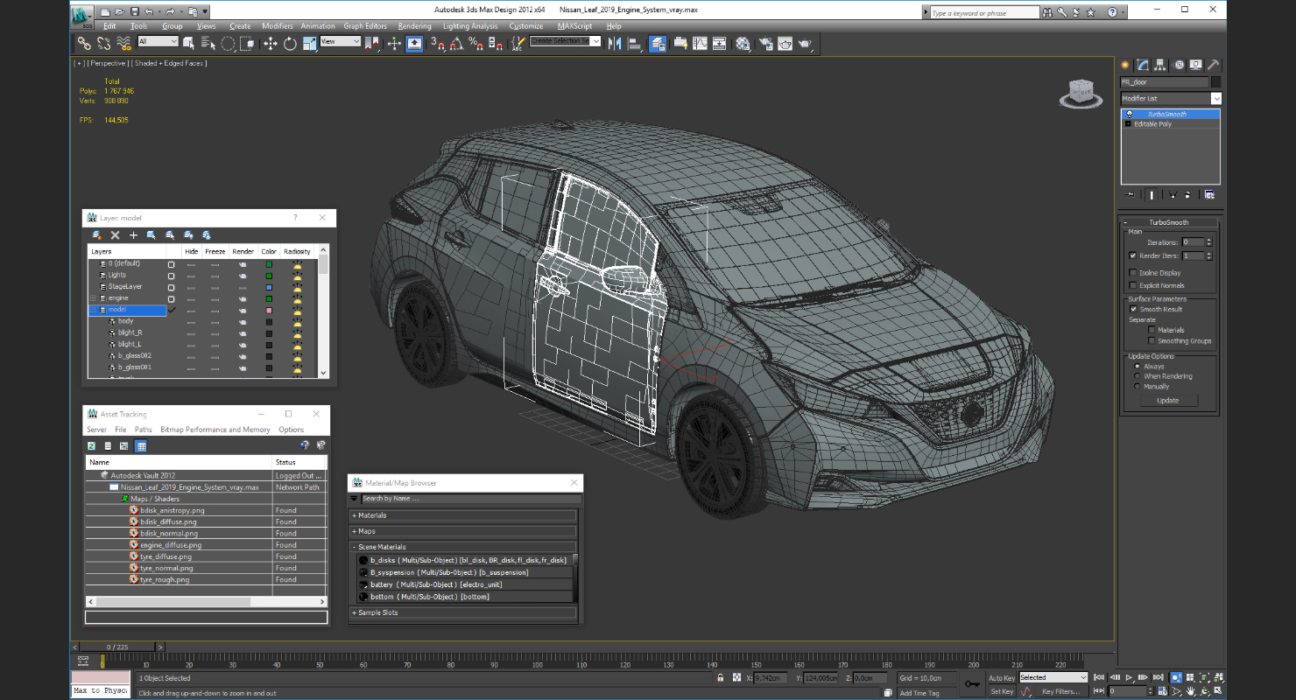
Task: Click the pink color swatch of model layer
Action: tap(269, 310)
